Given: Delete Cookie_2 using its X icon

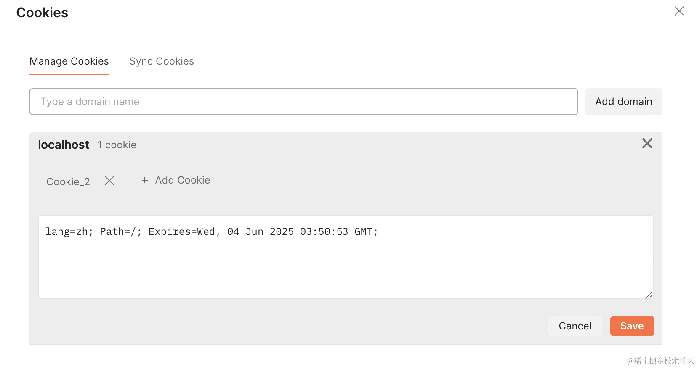Looking at the screenshot, I should pyautogui.click(x=109, y=181).
